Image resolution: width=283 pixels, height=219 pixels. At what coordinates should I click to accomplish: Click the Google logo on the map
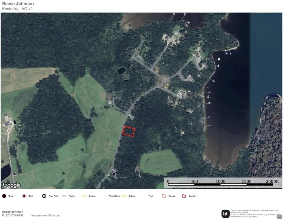coord(12,185)
